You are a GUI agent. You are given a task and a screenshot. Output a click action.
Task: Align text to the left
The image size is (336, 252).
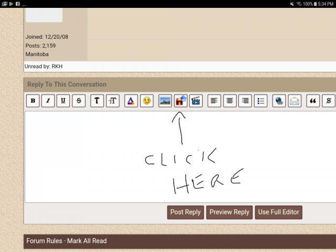click(x=214, y=101)
